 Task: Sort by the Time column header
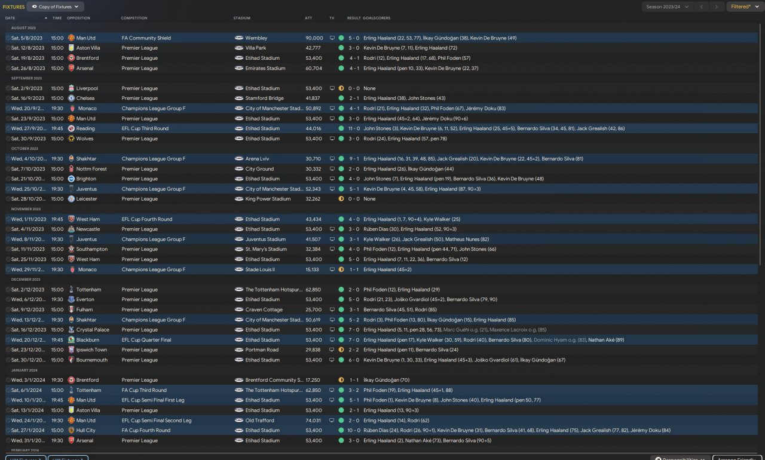click(57, 18)
